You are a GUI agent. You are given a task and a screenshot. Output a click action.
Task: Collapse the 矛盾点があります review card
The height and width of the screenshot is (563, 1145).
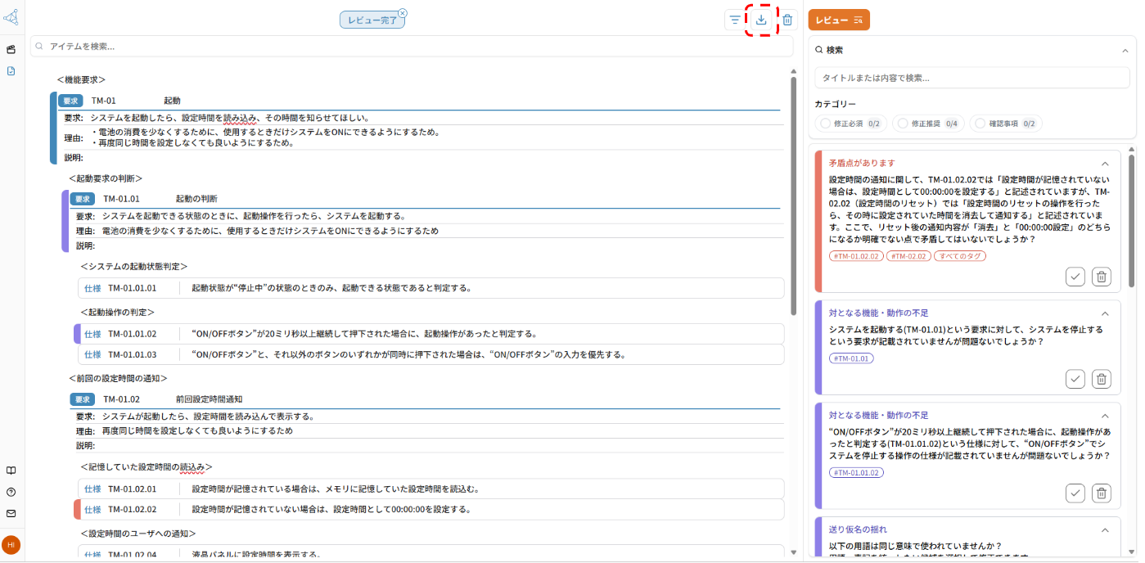[x=1104, y=164]
